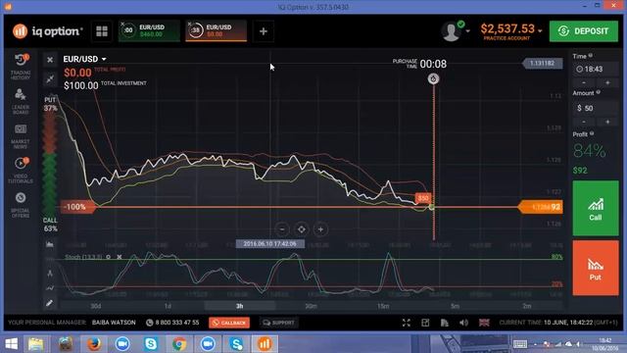627x353 pixels.
Task: Open Stoch indicator settings gear
Action: [109, 257]
